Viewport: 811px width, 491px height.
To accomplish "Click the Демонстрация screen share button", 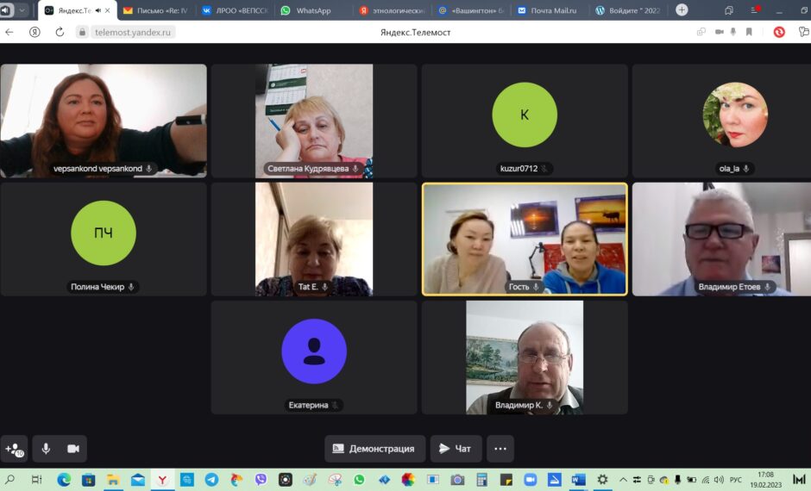I will [374, 449].
